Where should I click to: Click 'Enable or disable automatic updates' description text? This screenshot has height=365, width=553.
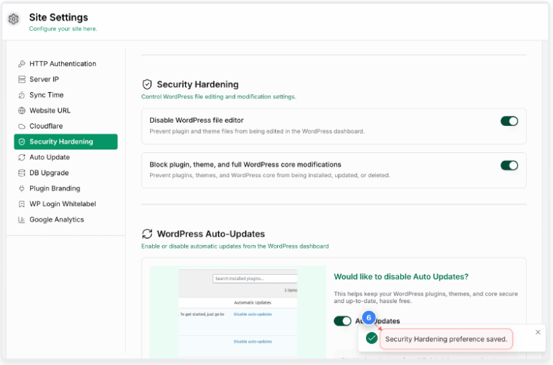click(x=235, y=246)
